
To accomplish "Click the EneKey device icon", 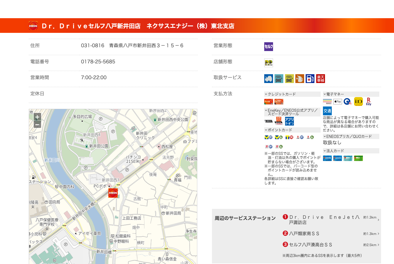I will coord(269,121).
